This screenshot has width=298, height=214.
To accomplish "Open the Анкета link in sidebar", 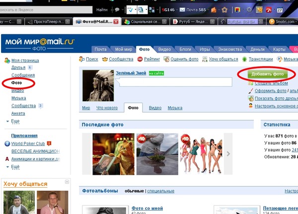I will [x=18, y=114].
